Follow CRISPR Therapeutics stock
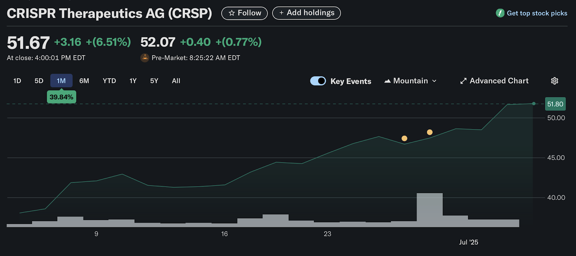Viewport: 576px width, 256px height. (244, 13)
